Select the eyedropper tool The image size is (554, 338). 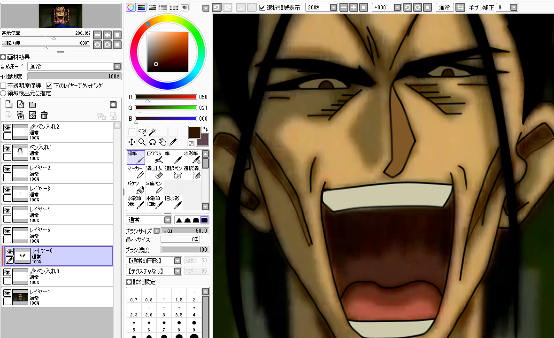click(x=173, y=142)
